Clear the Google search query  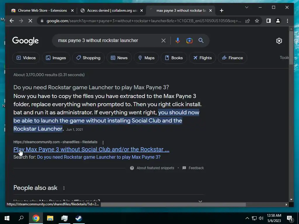coord(164,41)
